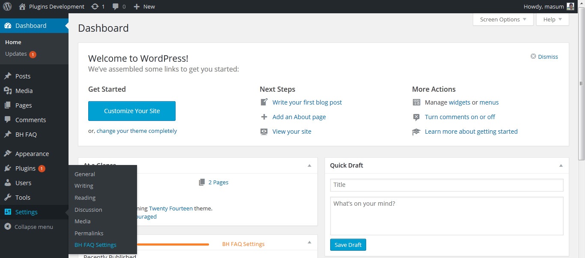The height and width of the screenshot is (258, 585).
Task: Open the updates icon in admin bar
Action: tap(95, 6)
